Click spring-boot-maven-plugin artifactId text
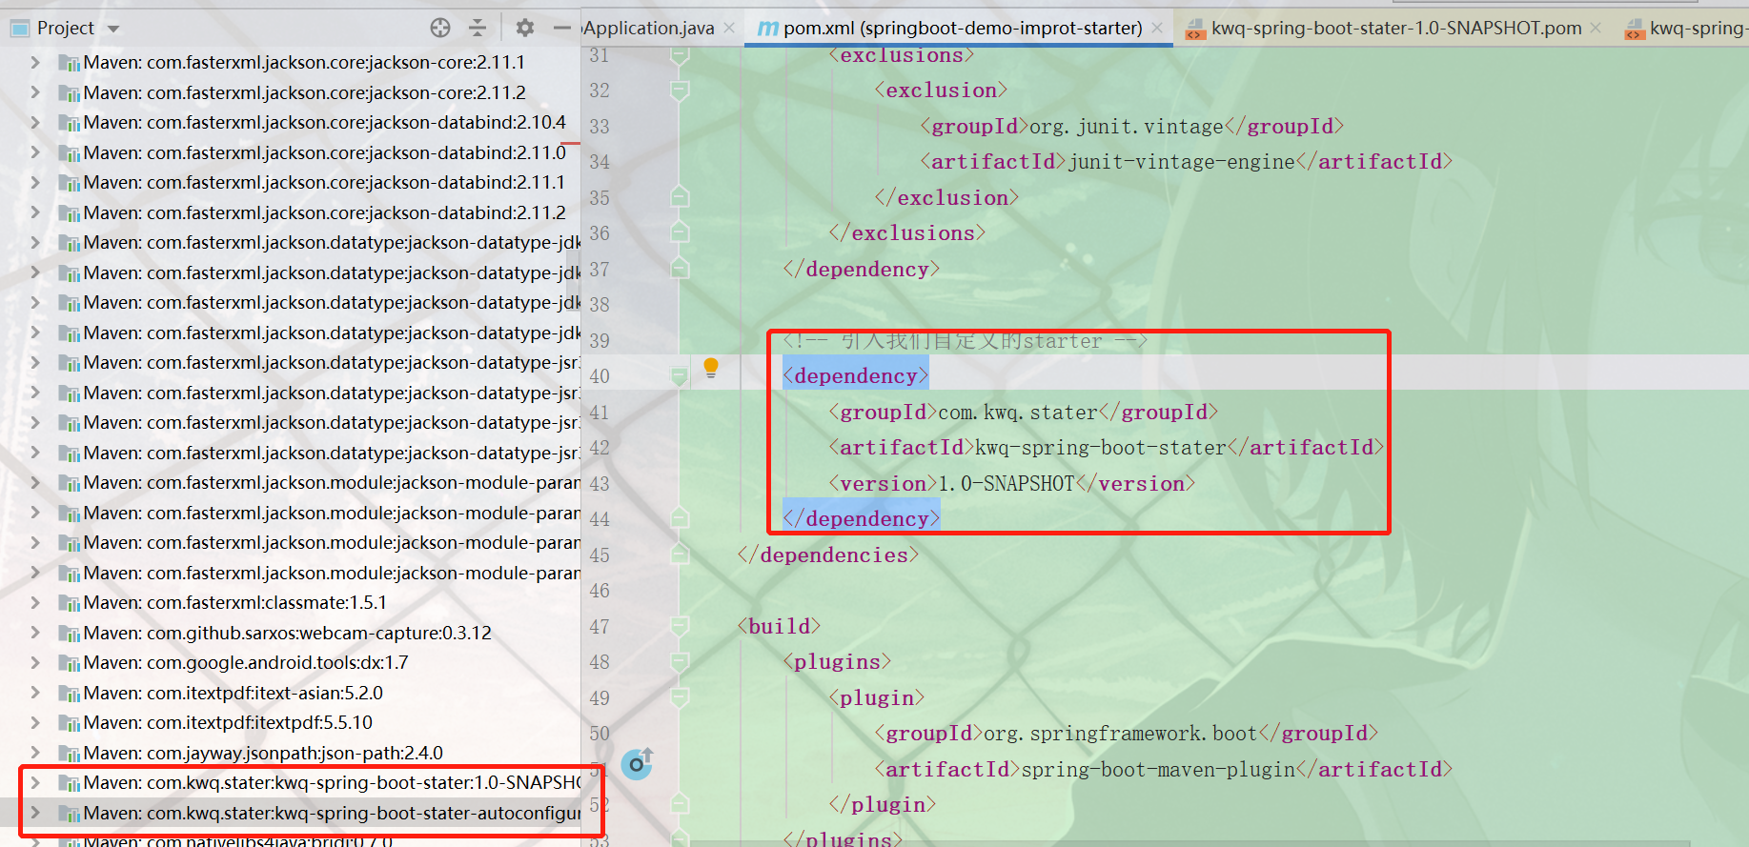1749x847 pixels. 1159,770
